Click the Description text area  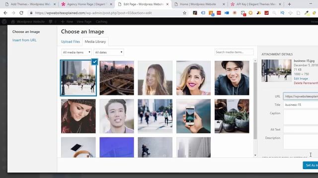tap(301, 142)
